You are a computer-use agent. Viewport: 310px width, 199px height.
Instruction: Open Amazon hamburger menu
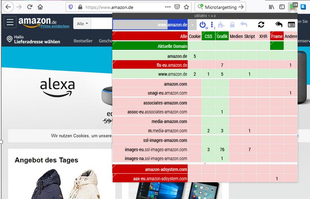click(10, 22)
